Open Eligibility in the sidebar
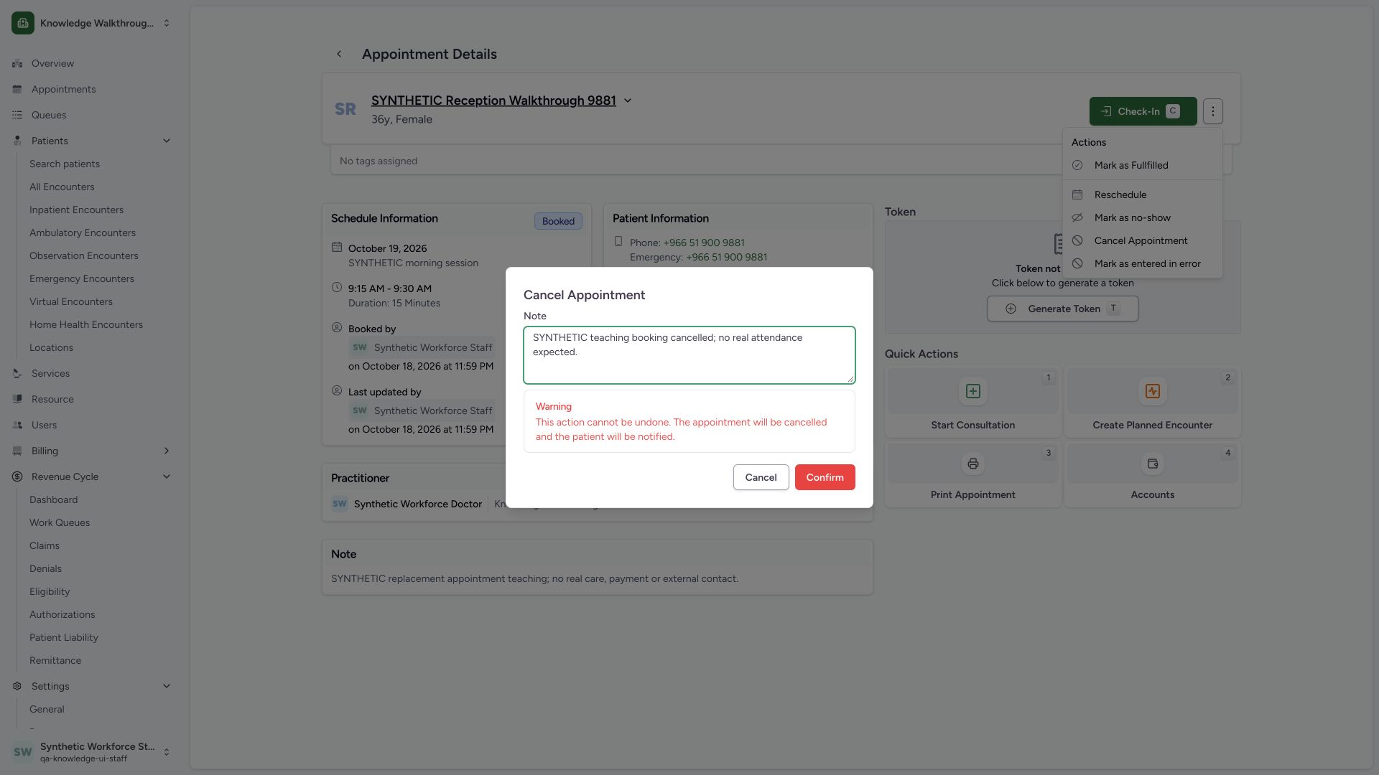 click(x=50, y=591)
